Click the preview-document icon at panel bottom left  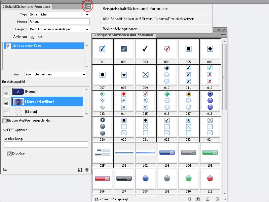[x=5, y=170]
